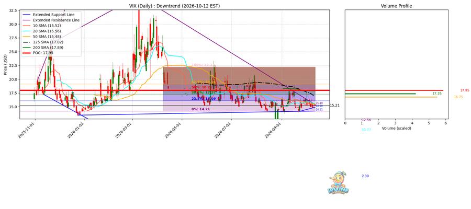The height and width of the screenshot is (209, 471).
Task: Click the '4' tick on the volume axis
Action: point(412,123)
